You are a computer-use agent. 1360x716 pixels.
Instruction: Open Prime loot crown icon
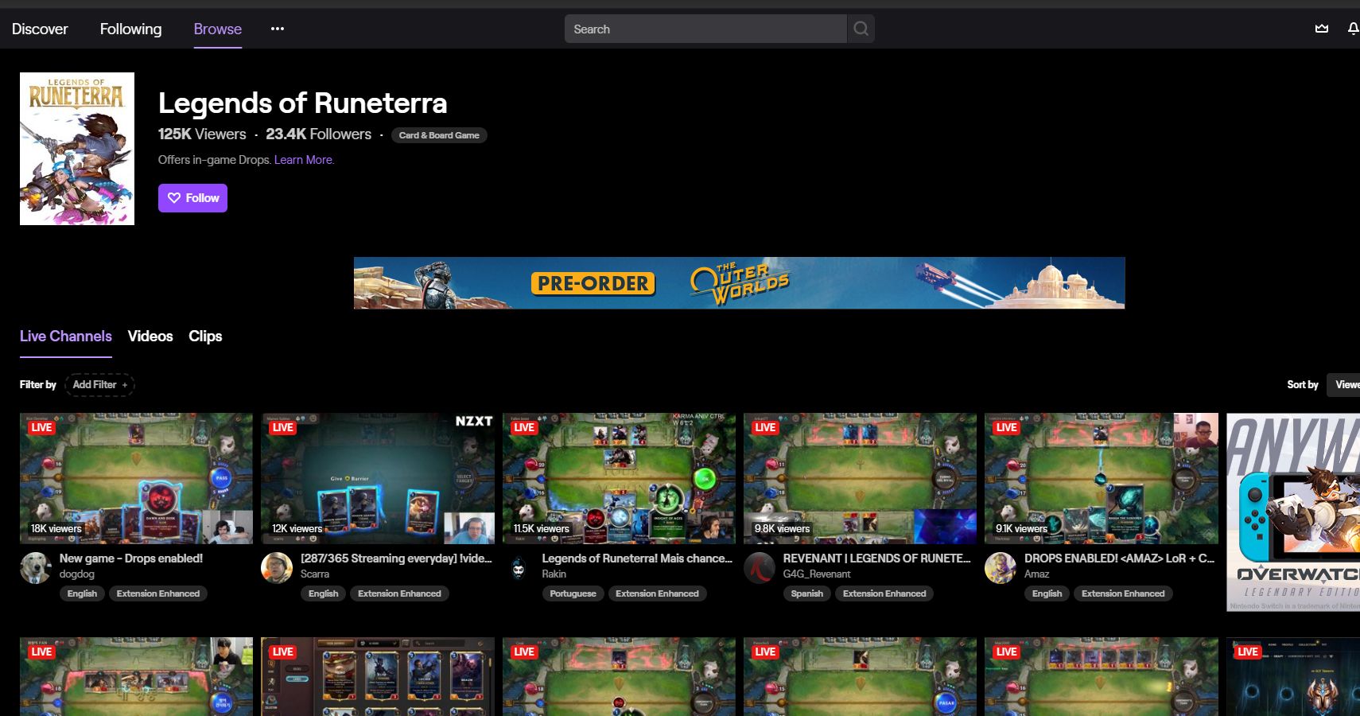click(1322, 29)
